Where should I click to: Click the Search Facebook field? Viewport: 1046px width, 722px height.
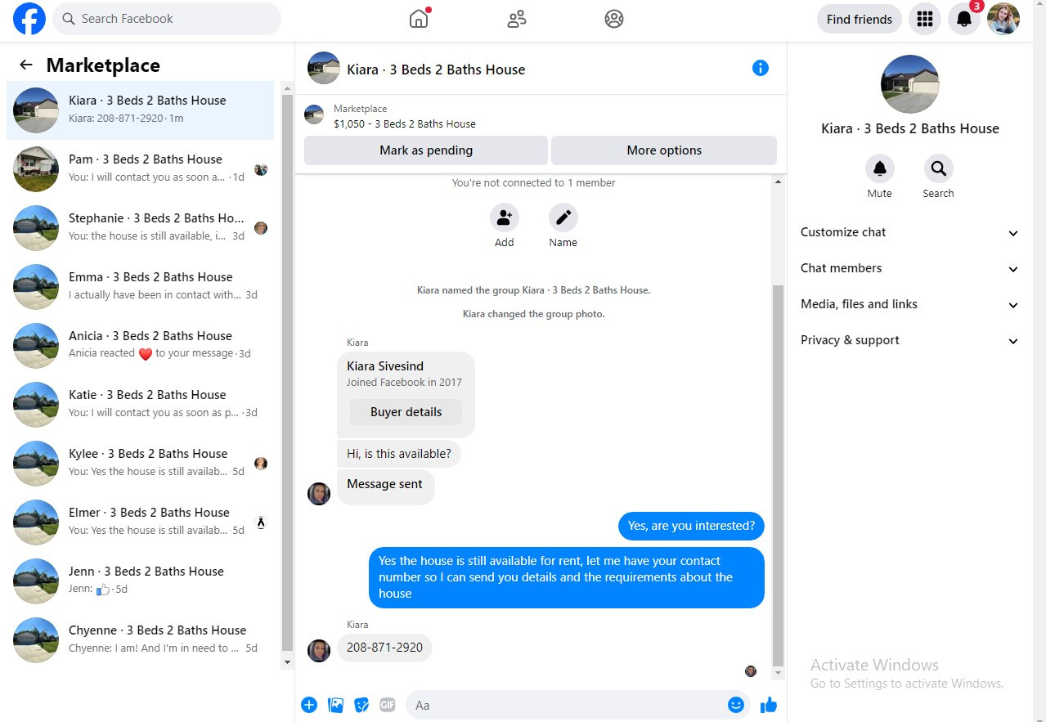tap(167, 19)
